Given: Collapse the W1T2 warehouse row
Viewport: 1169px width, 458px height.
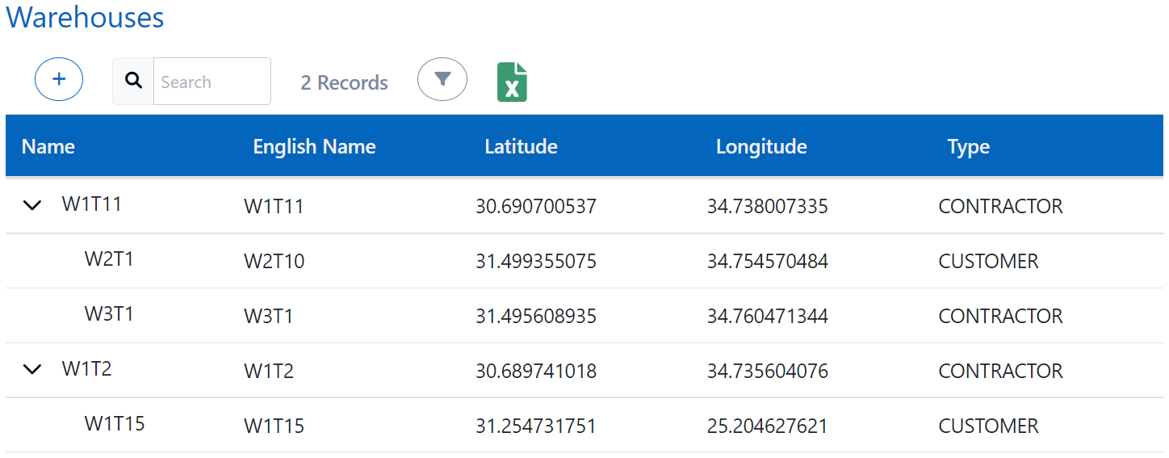Looking at the screenshot, I should pyautogui.click(x=32, y=369).
